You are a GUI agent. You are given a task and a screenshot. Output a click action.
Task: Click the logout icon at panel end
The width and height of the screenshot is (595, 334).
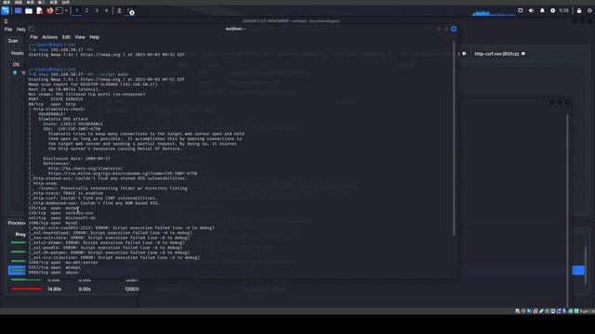(x=589, y=10)
